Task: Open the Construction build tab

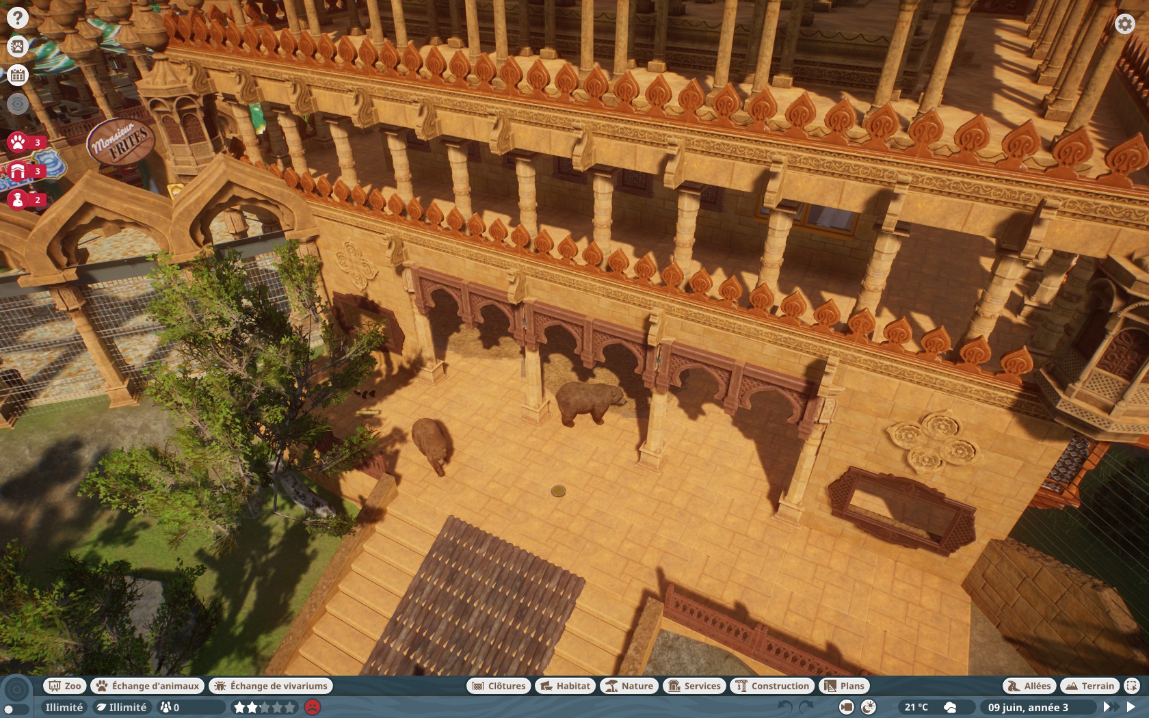Action: click(772, 686)
